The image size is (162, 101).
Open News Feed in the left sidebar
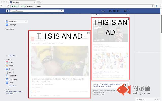(13, 21)
